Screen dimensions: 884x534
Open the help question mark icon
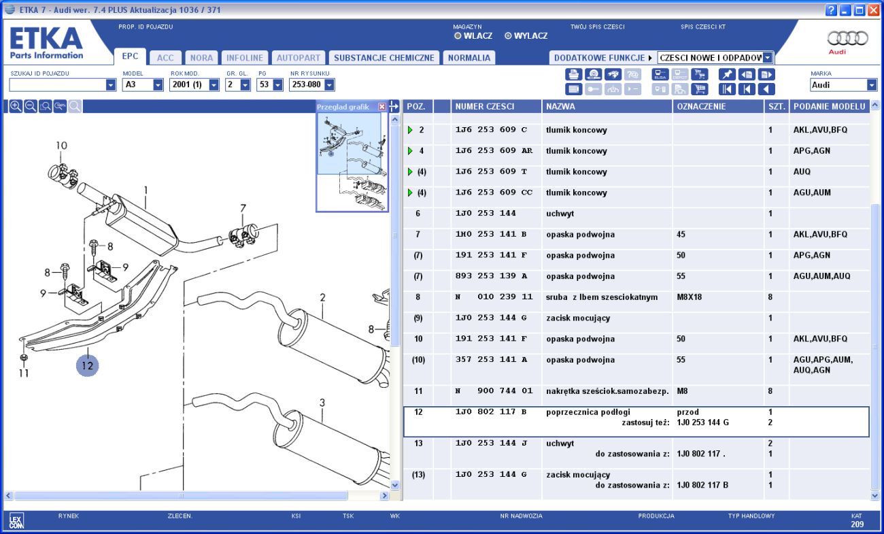tap(832, 10)
